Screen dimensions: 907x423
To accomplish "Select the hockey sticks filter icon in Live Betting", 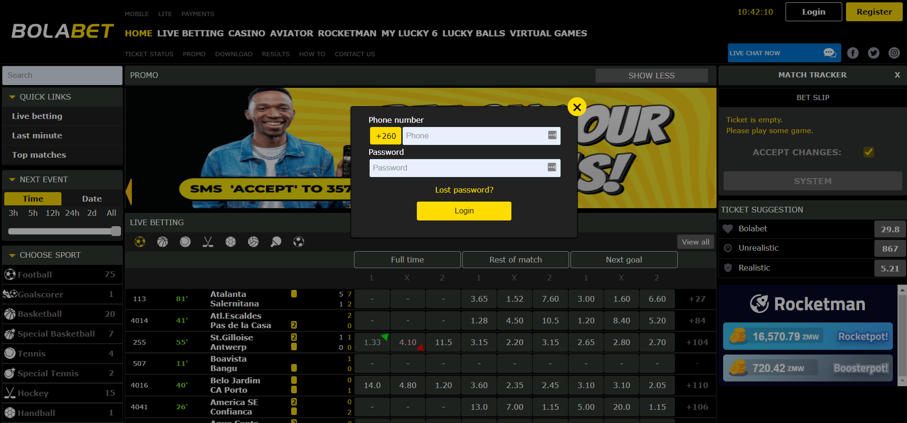I will pyautogui.click(x=208, y=242).
